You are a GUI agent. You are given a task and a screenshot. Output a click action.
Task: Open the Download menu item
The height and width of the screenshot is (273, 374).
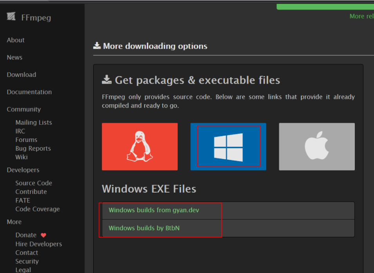(22, 75)
